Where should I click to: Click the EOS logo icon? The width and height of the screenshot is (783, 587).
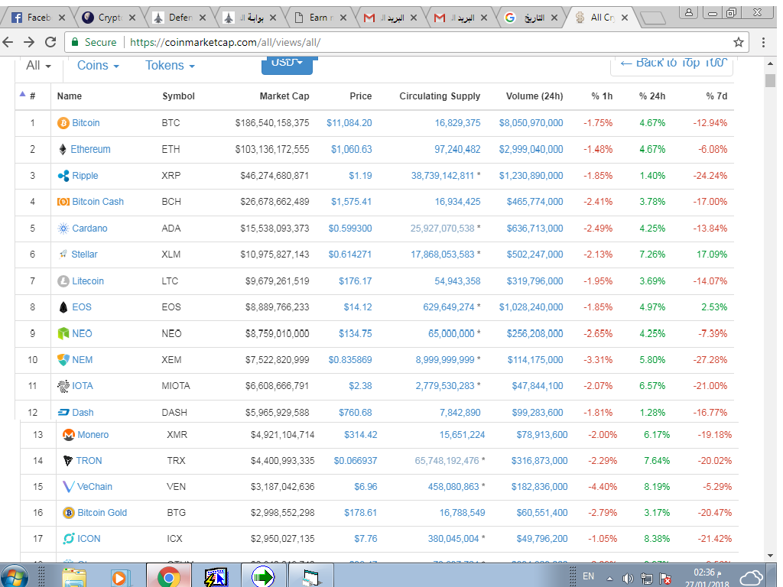click(x=63, y=307)
